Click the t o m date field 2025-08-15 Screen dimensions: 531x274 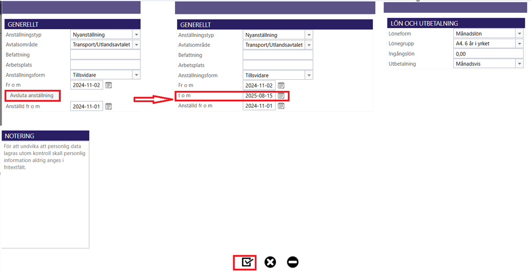coord(259,96)
